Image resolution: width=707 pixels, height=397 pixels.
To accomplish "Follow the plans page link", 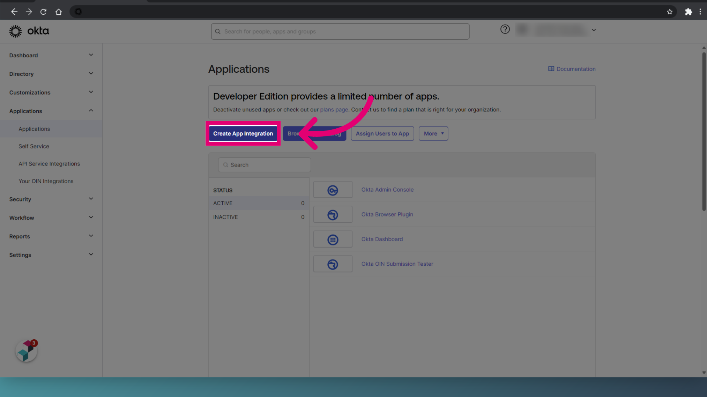I will click(334, 110).
